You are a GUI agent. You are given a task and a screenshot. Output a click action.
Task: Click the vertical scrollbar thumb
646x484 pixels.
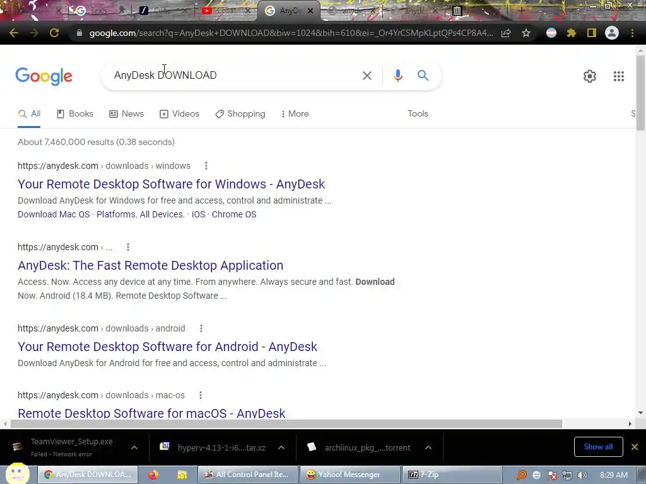[640, 93]
